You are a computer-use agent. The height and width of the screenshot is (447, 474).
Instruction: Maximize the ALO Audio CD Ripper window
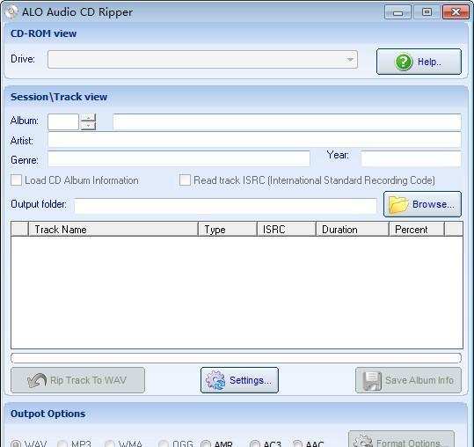coord(427,12)
